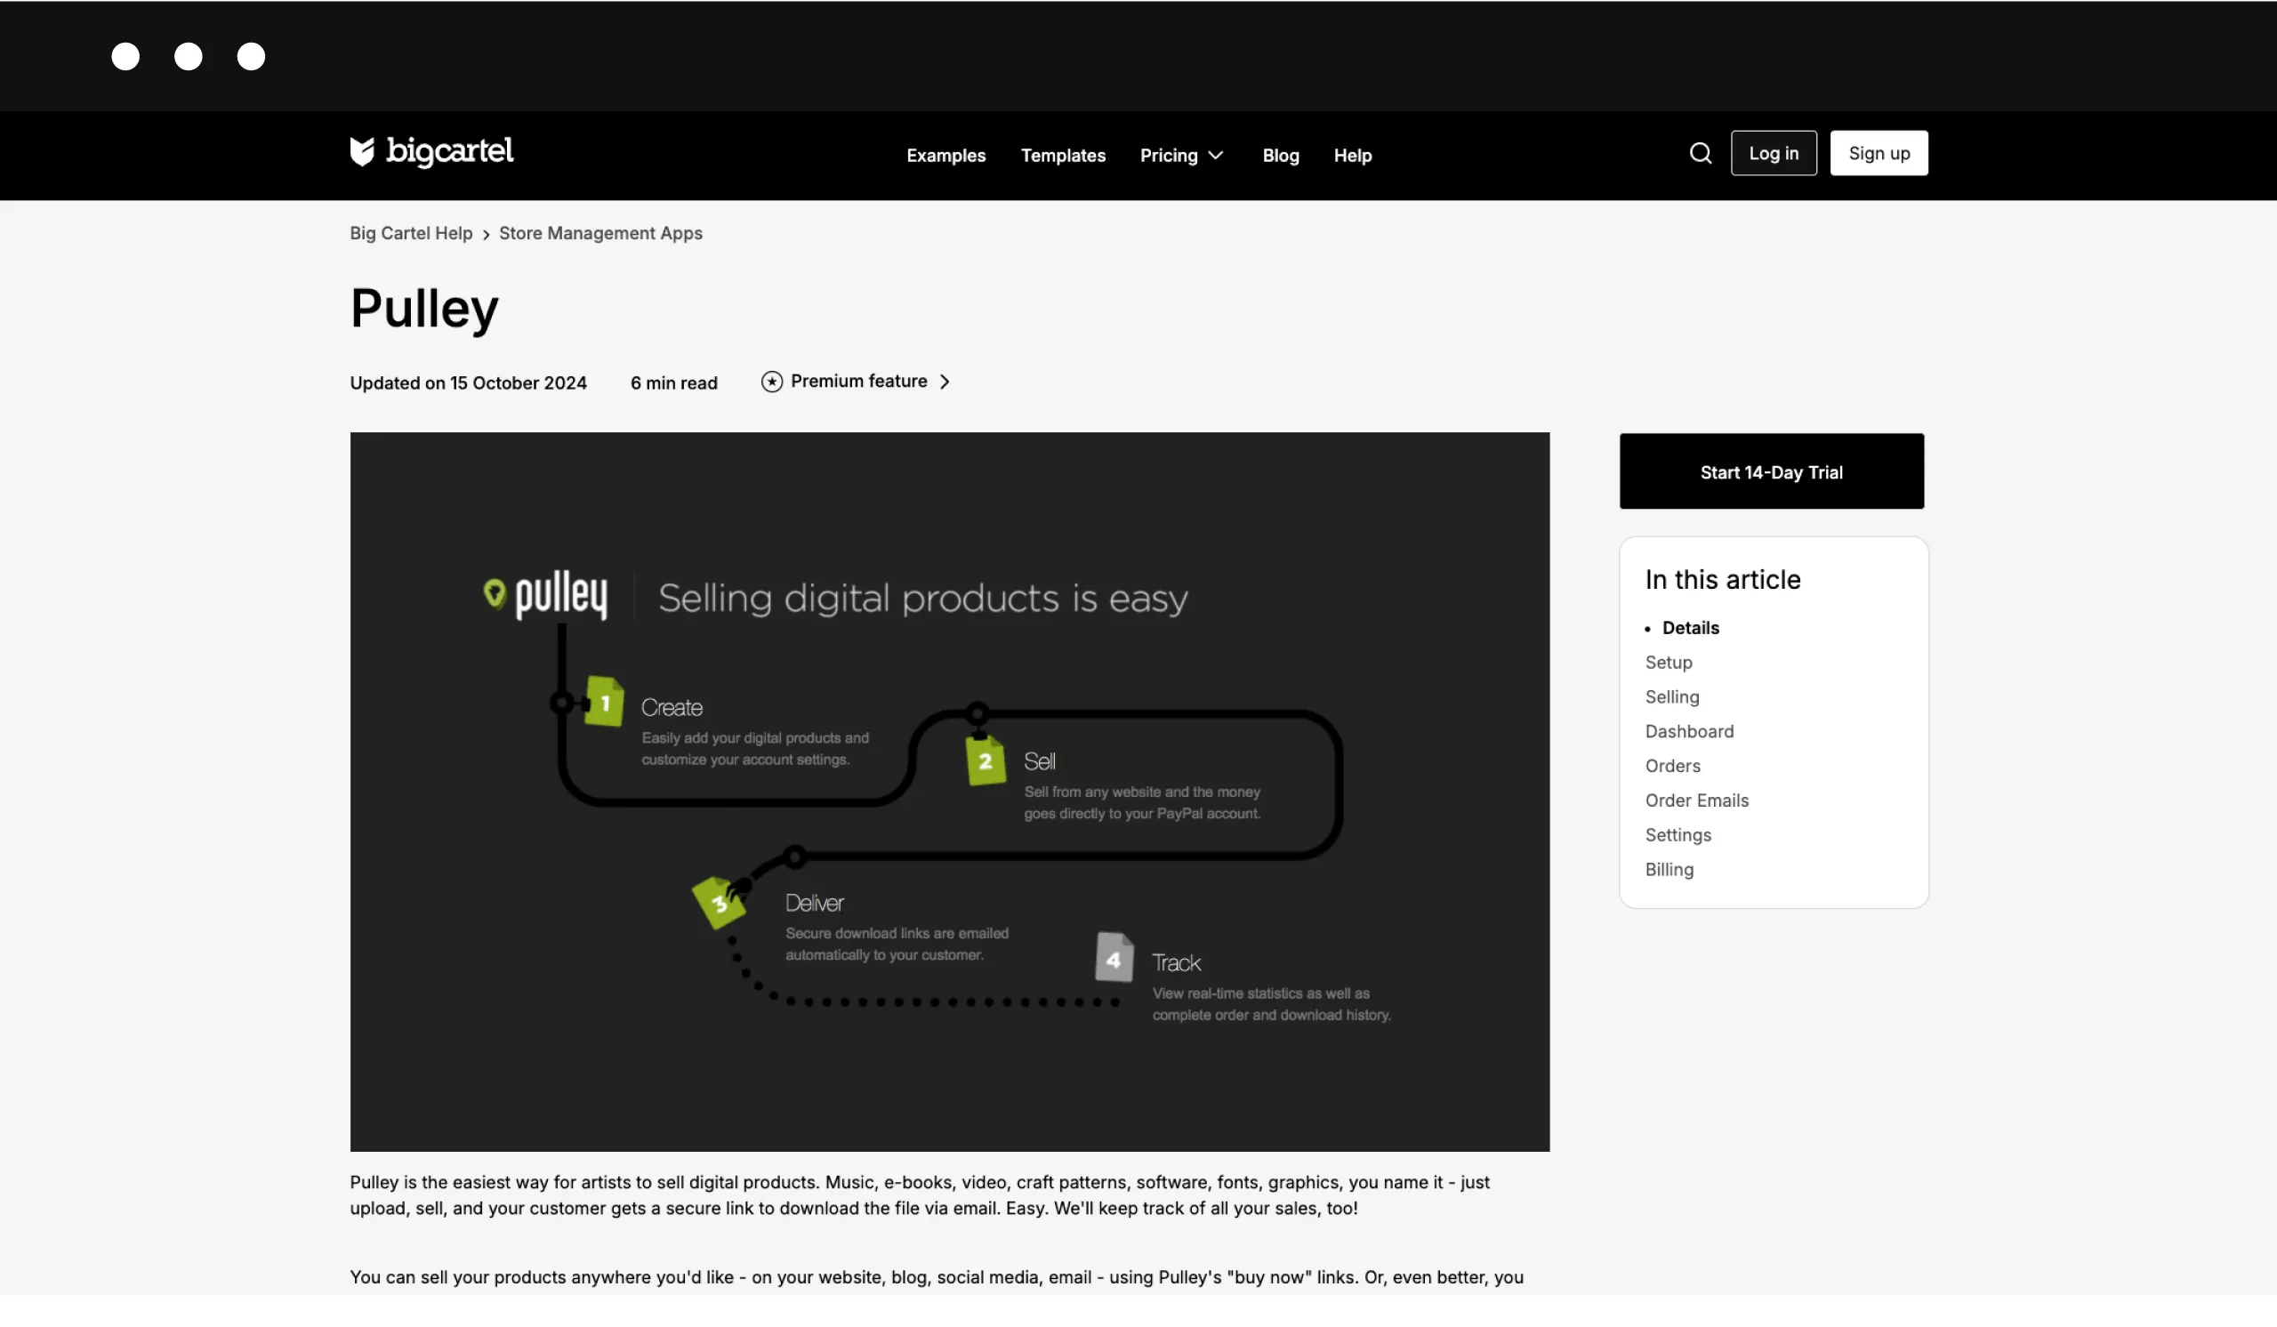Click the Pulley infographic image
Image resolution: width=2277 pixels, height=1327 pixels.
click(x=949, y=792)
